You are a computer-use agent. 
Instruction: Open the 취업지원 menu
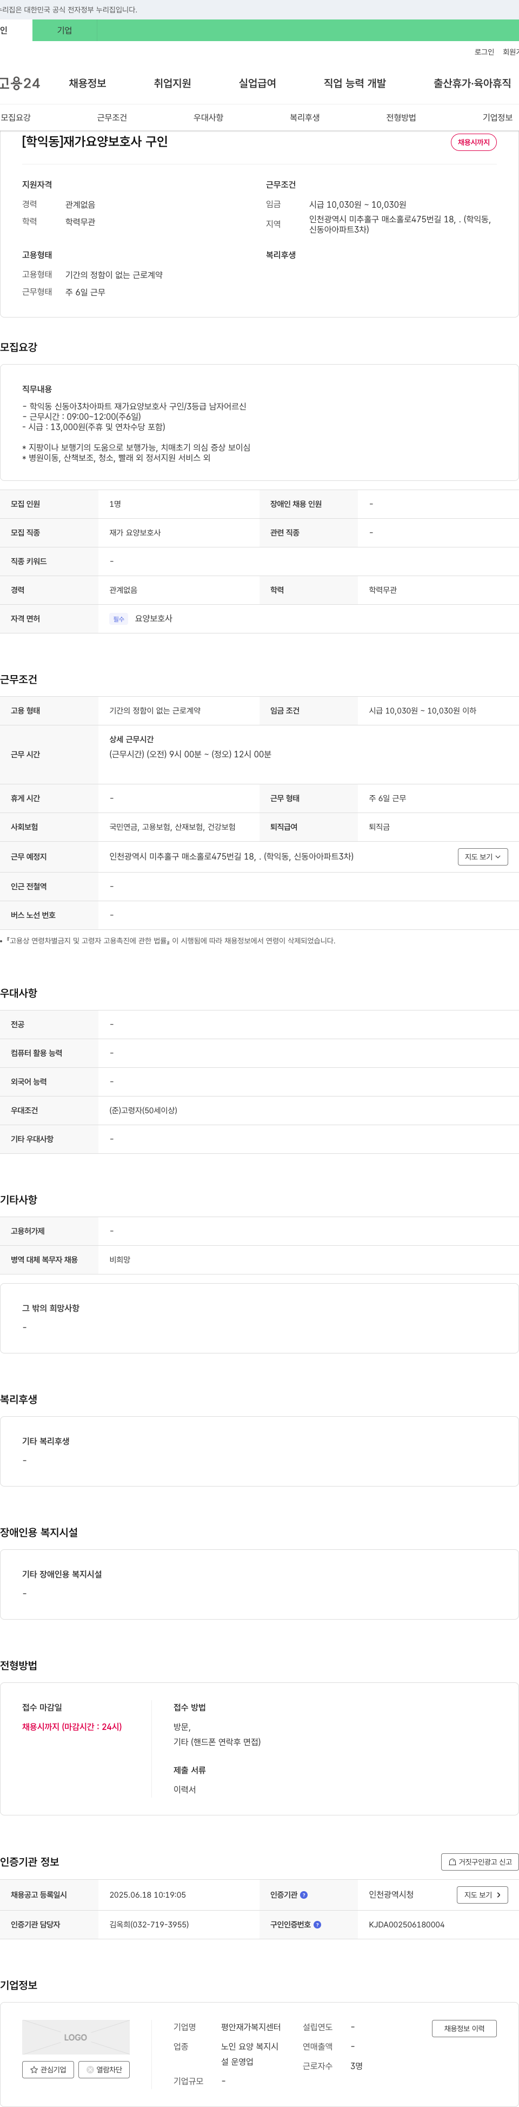pyautogui.click(x=172, y=83)
